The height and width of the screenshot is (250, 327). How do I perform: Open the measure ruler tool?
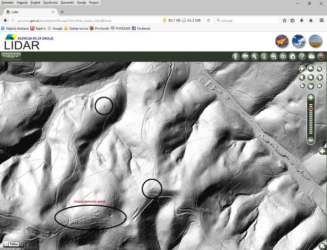[x=236, y=56]
